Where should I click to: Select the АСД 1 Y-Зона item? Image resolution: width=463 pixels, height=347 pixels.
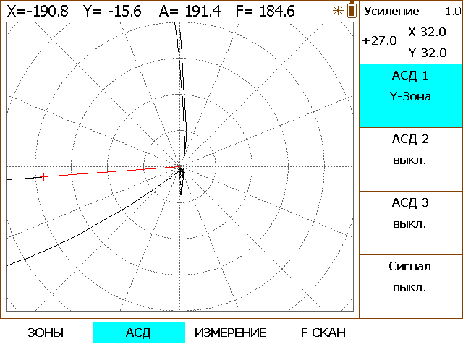point(410,95)
